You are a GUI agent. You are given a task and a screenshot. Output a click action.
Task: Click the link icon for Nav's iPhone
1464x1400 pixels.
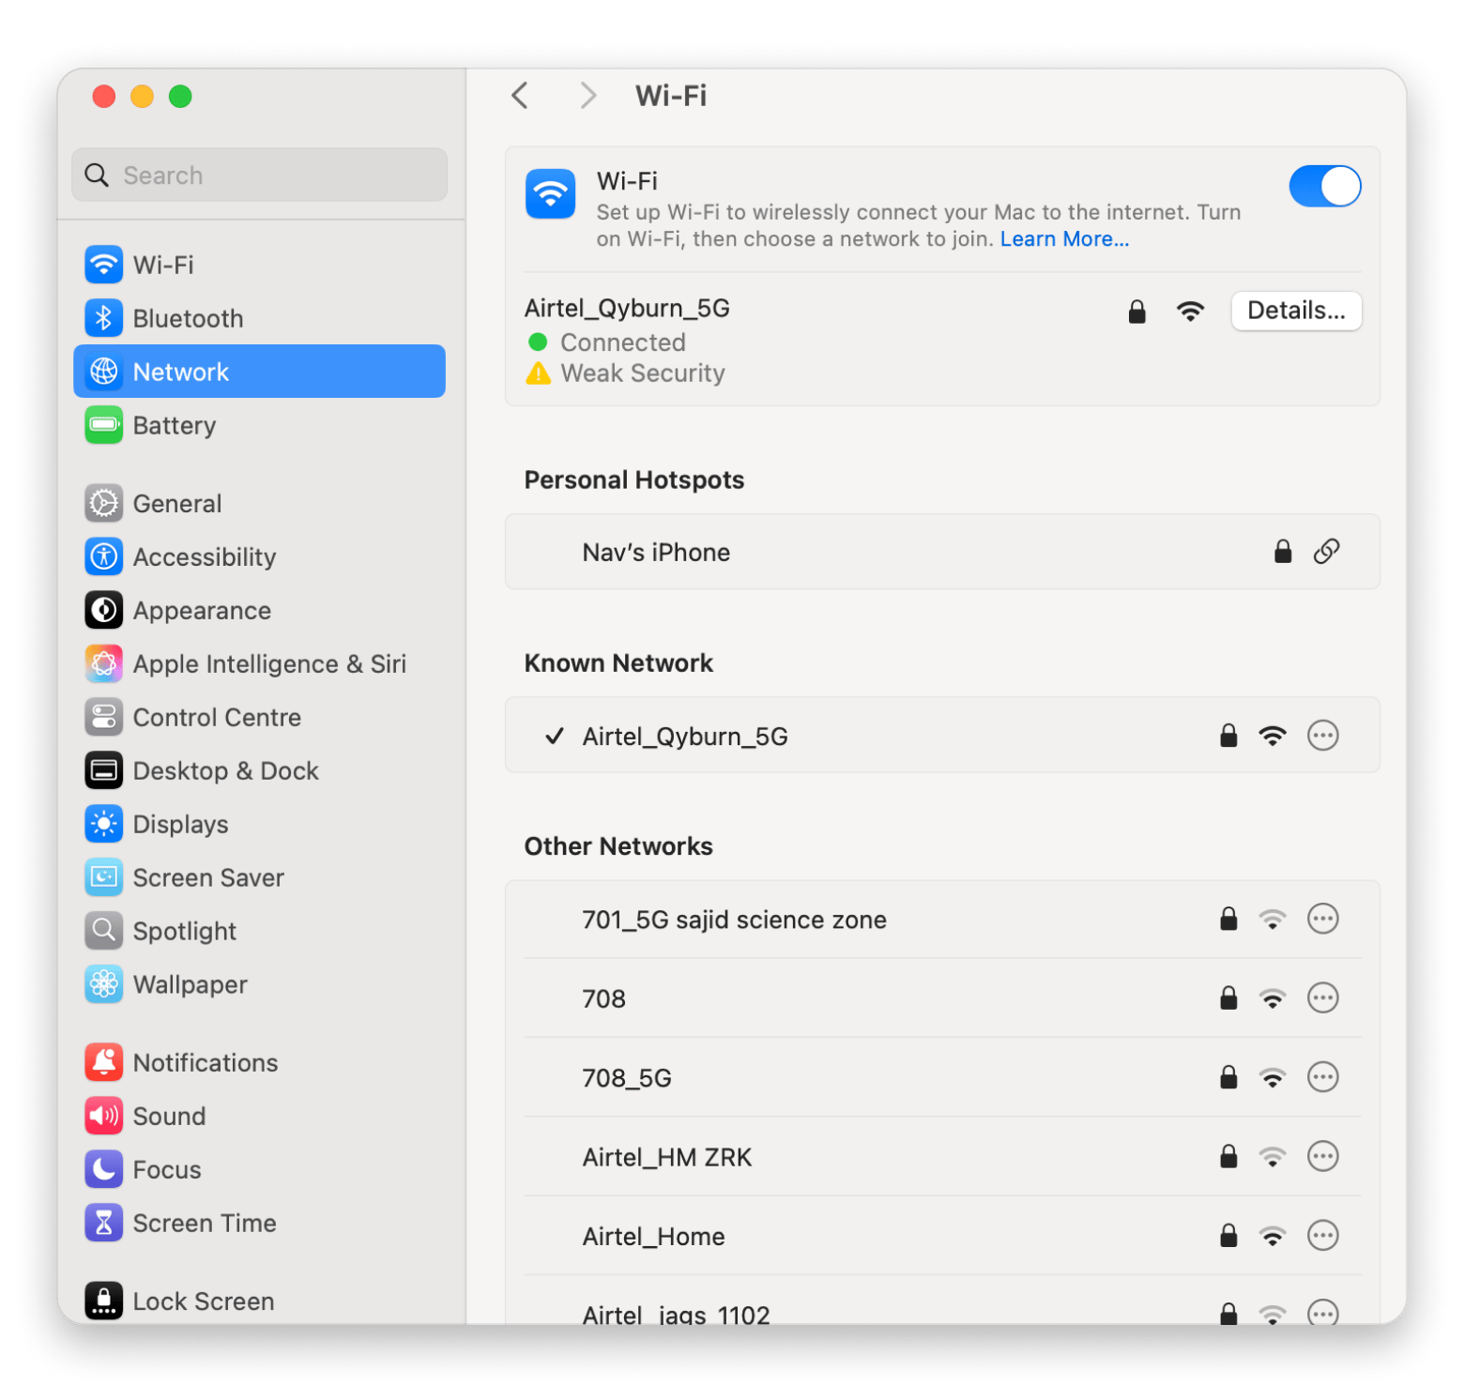pos(1325,552)
